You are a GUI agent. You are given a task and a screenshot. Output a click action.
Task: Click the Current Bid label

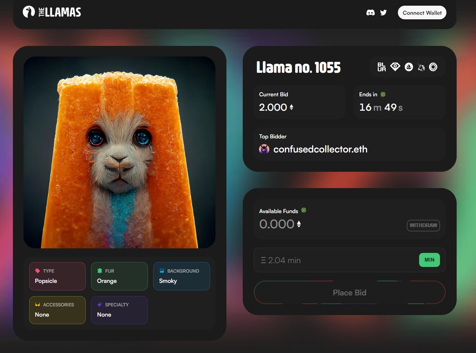click(x=273, y=94)
